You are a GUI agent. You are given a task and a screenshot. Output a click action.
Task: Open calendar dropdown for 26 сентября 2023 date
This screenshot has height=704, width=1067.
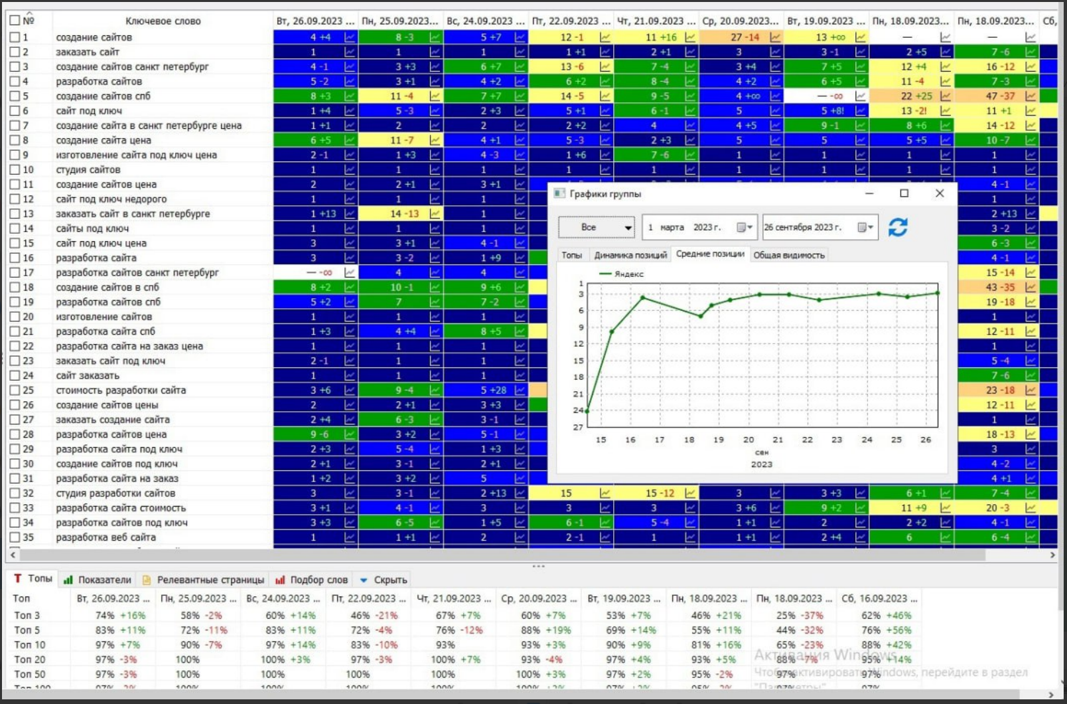865,227
